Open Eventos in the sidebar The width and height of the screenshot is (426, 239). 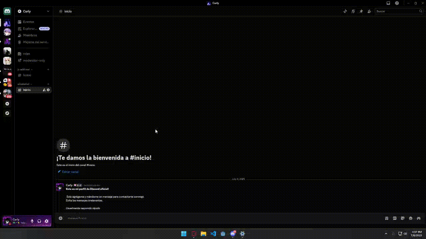point(33,22)
